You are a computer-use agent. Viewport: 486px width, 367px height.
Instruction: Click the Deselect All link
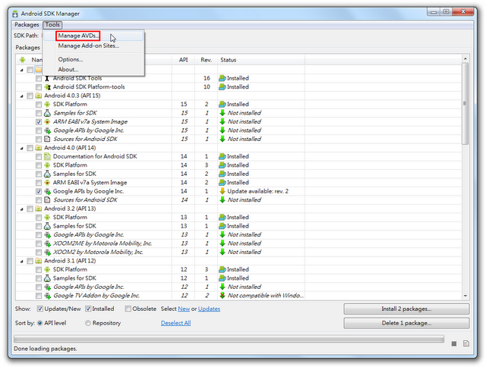[x=175, y=323]
